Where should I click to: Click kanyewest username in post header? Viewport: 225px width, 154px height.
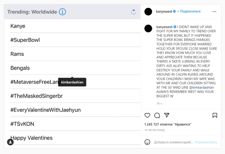click(164, 11)
